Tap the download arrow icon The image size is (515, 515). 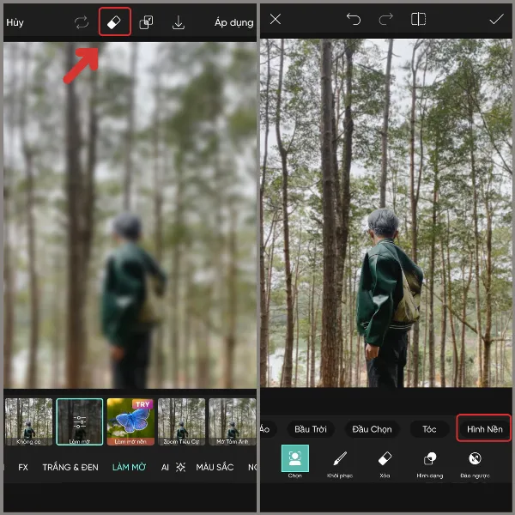179,23
